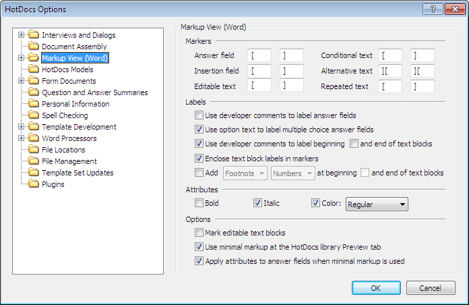Click the Answer field closing marker box
The width and height of the screenshot is (469, 305).
coord(292,55)
